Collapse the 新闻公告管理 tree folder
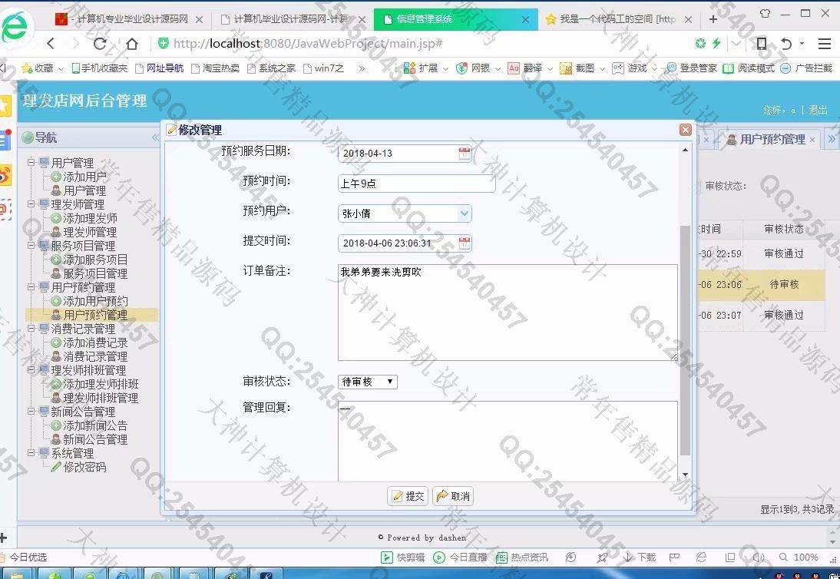Screen dimensions: 840x579 point(31,412)
